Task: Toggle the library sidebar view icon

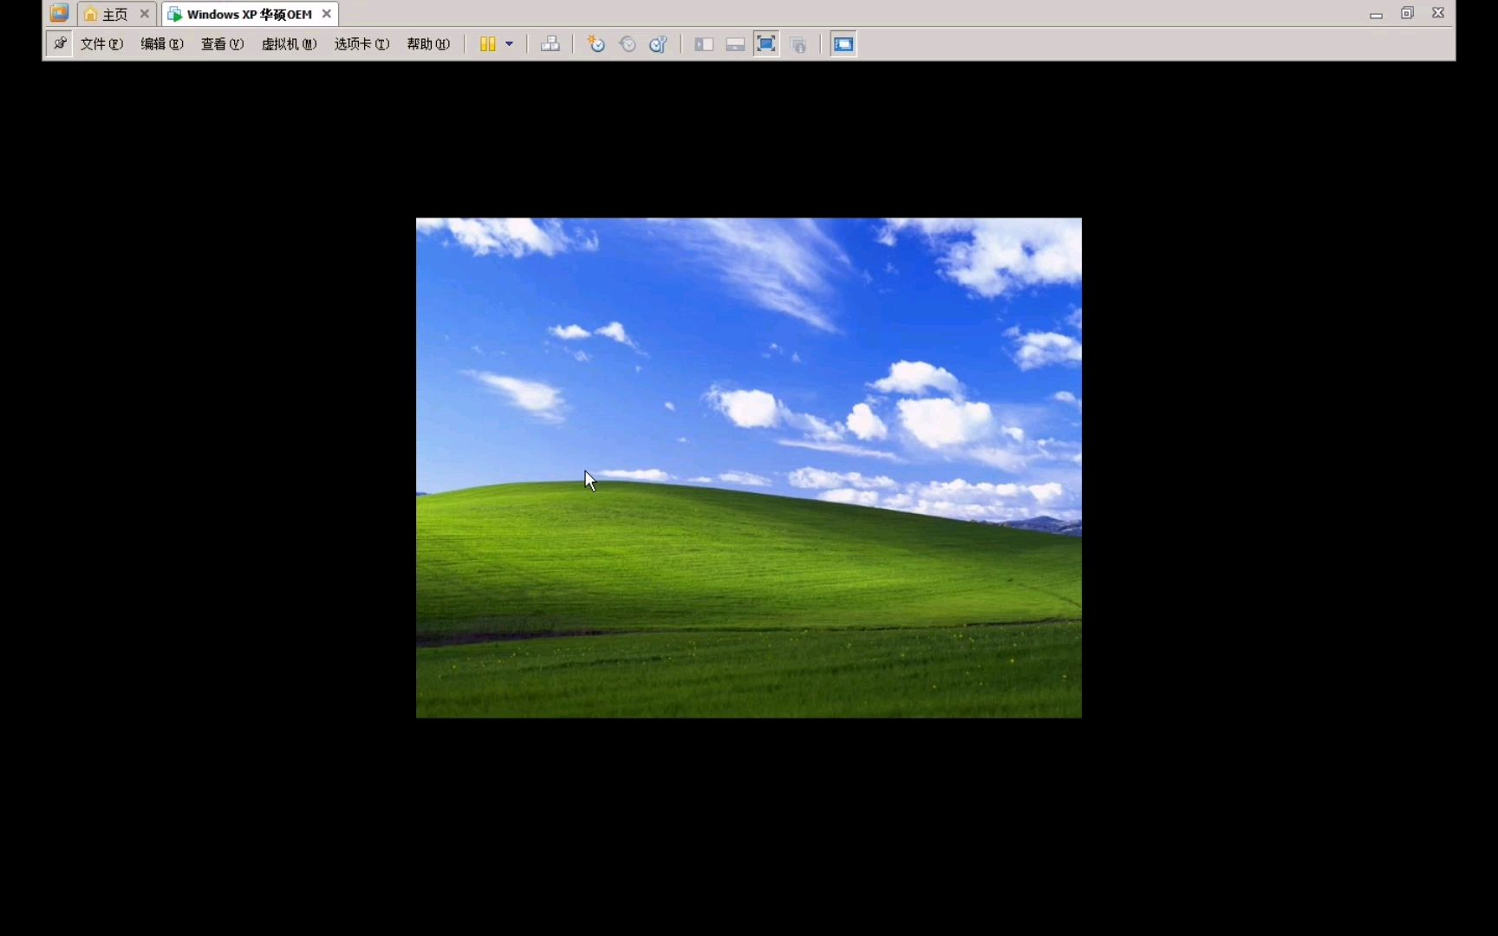Action: click(x=704, y=44)
